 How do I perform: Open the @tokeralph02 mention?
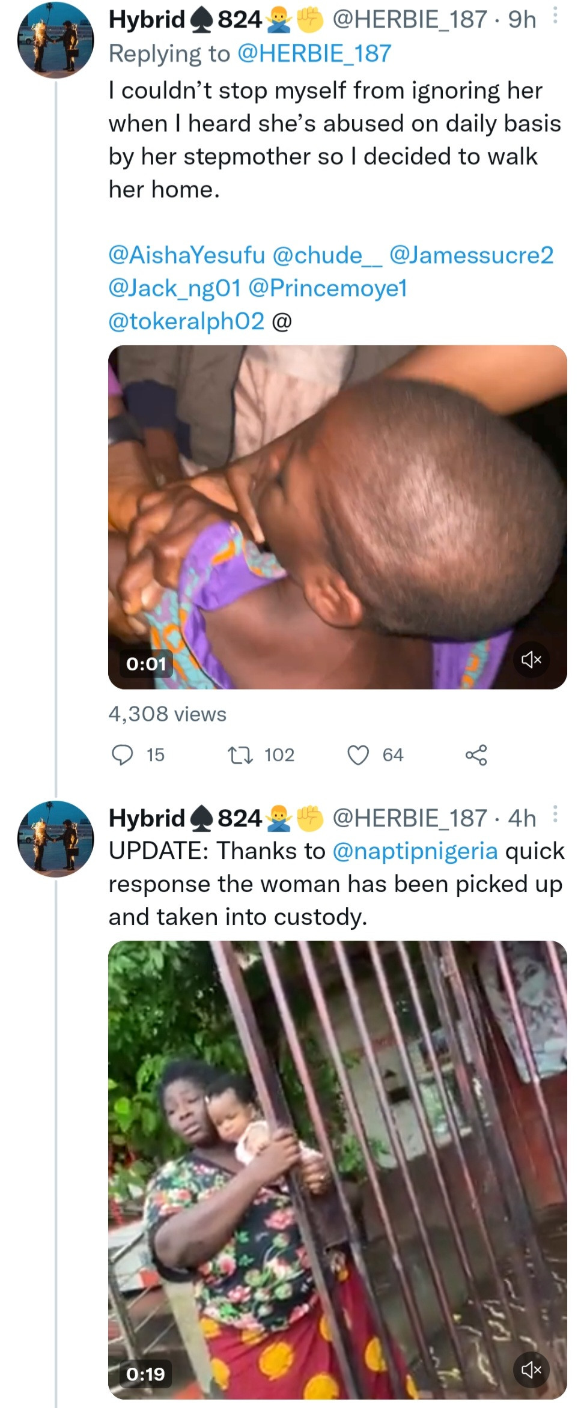tap(186, 321)
